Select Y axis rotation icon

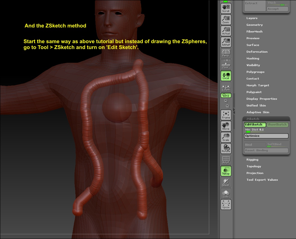pyautogui.click(x=226, y=101)
